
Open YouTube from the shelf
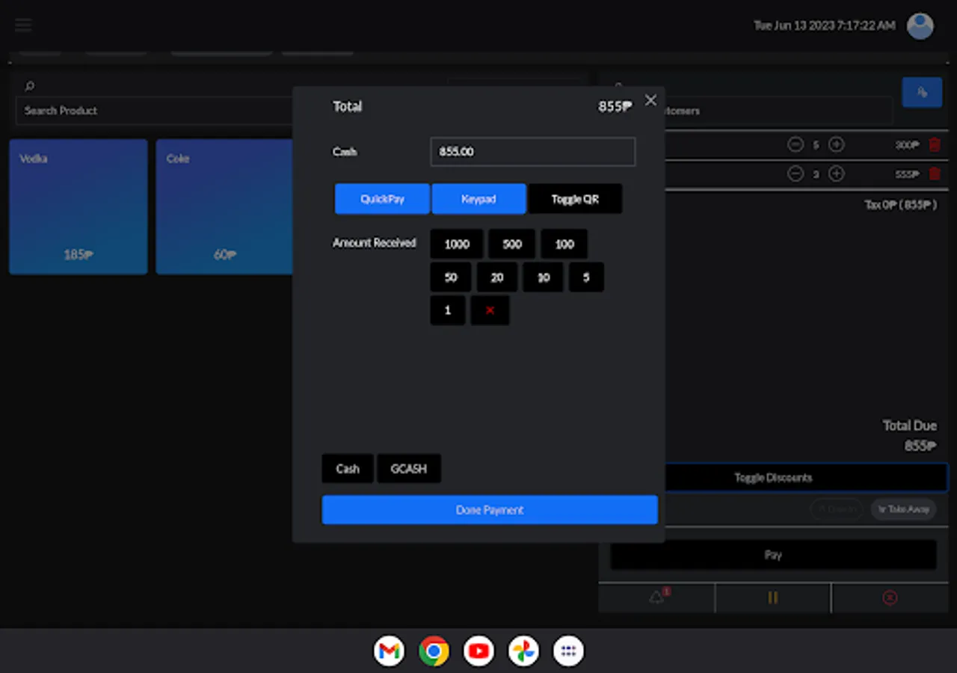pyautogui.click(x=478, y=651)
